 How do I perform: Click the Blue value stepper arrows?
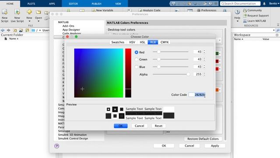pos(204,67)
